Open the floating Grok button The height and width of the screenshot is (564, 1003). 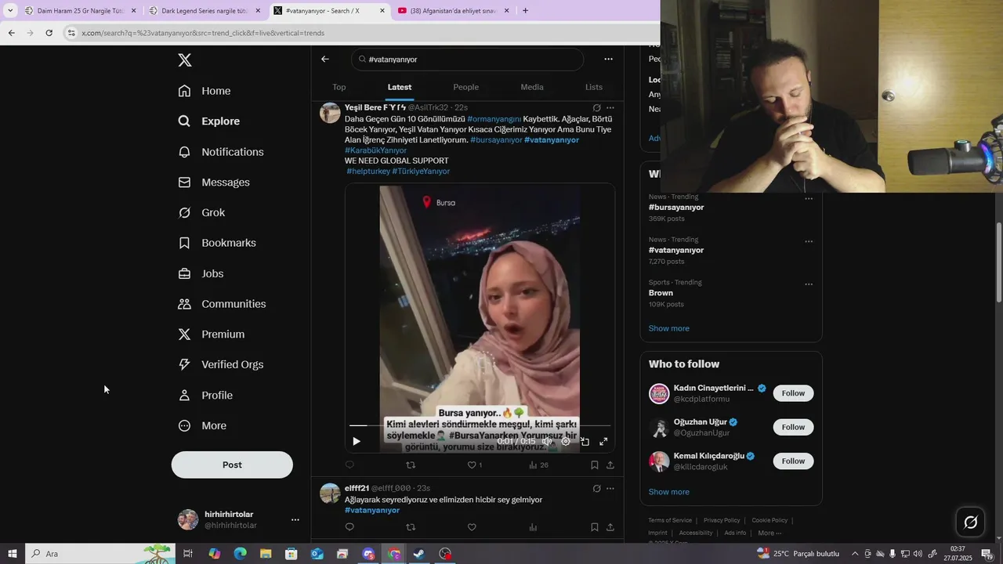pos(971,522)
